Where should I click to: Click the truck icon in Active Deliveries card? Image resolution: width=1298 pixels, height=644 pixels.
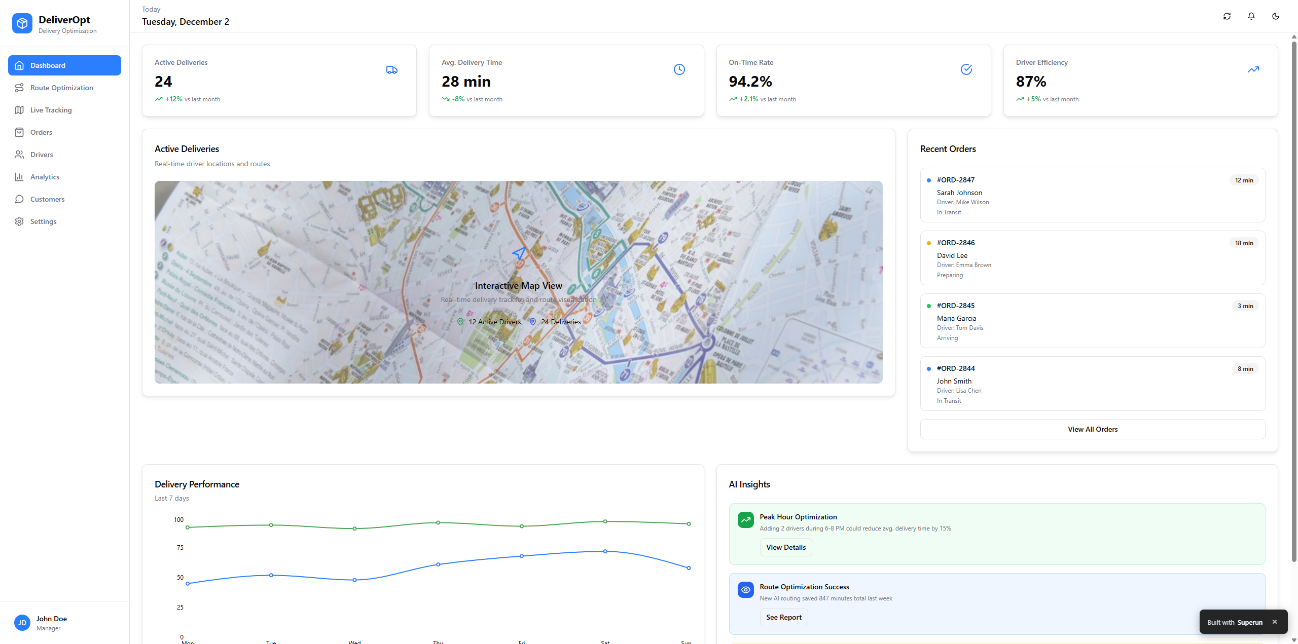click(391, 70)
